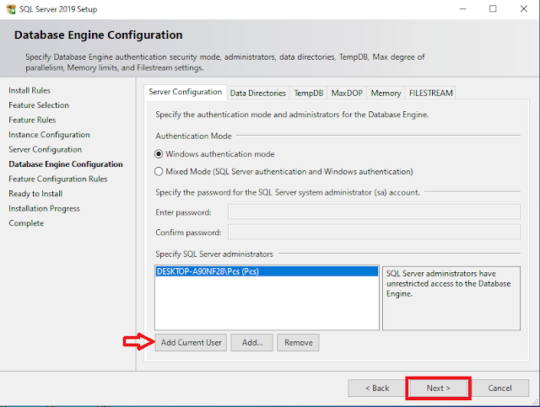540x407 pixels.
Task: Click the administrators description text box
Action: point(451,298)
